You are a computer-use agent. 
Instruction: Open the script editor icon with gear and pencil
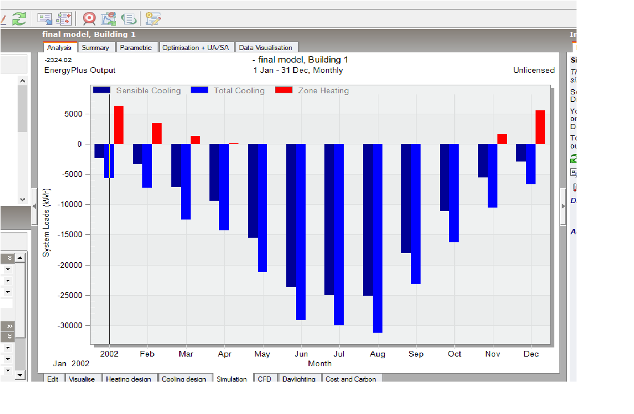[x=153, y=19]
